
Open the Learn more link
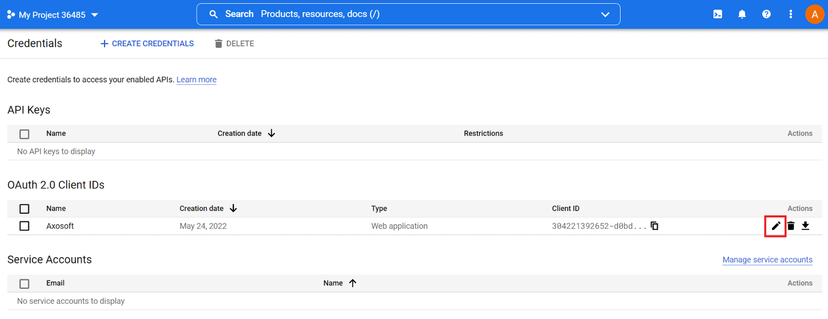coord(197,80)
